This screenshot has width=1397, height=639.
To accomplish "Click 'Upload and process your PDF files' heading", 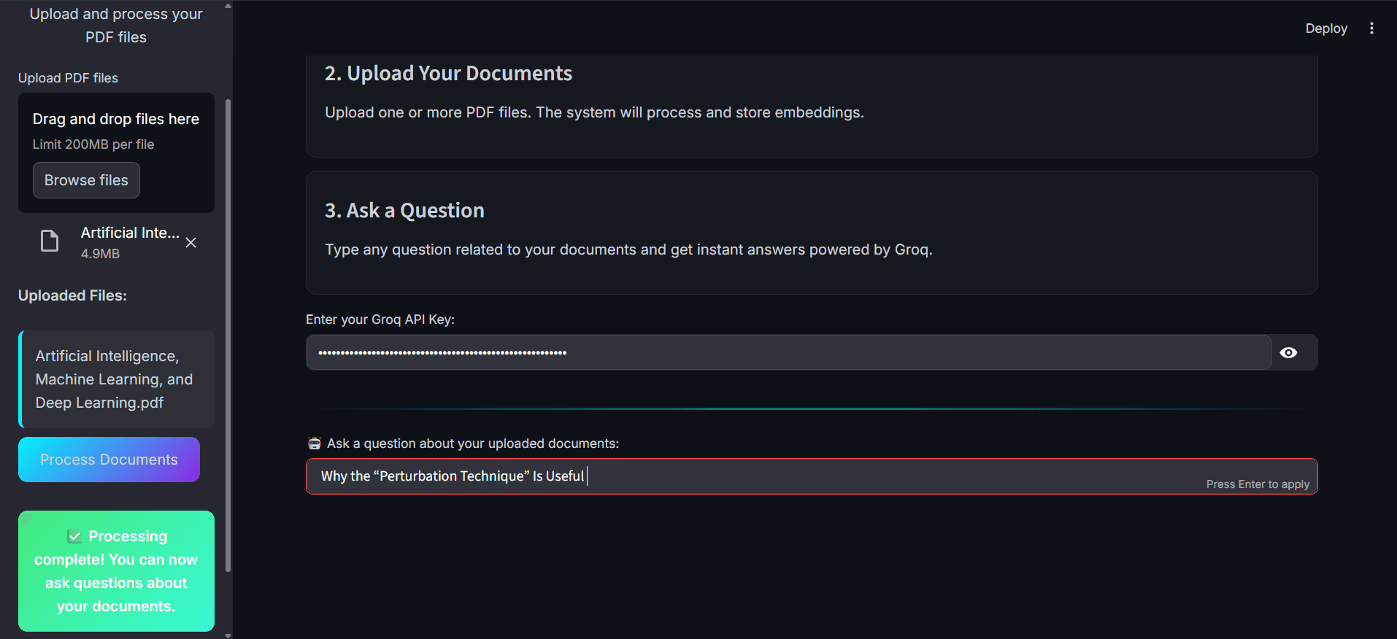I will pyautogui.click(x=116, y=26).
